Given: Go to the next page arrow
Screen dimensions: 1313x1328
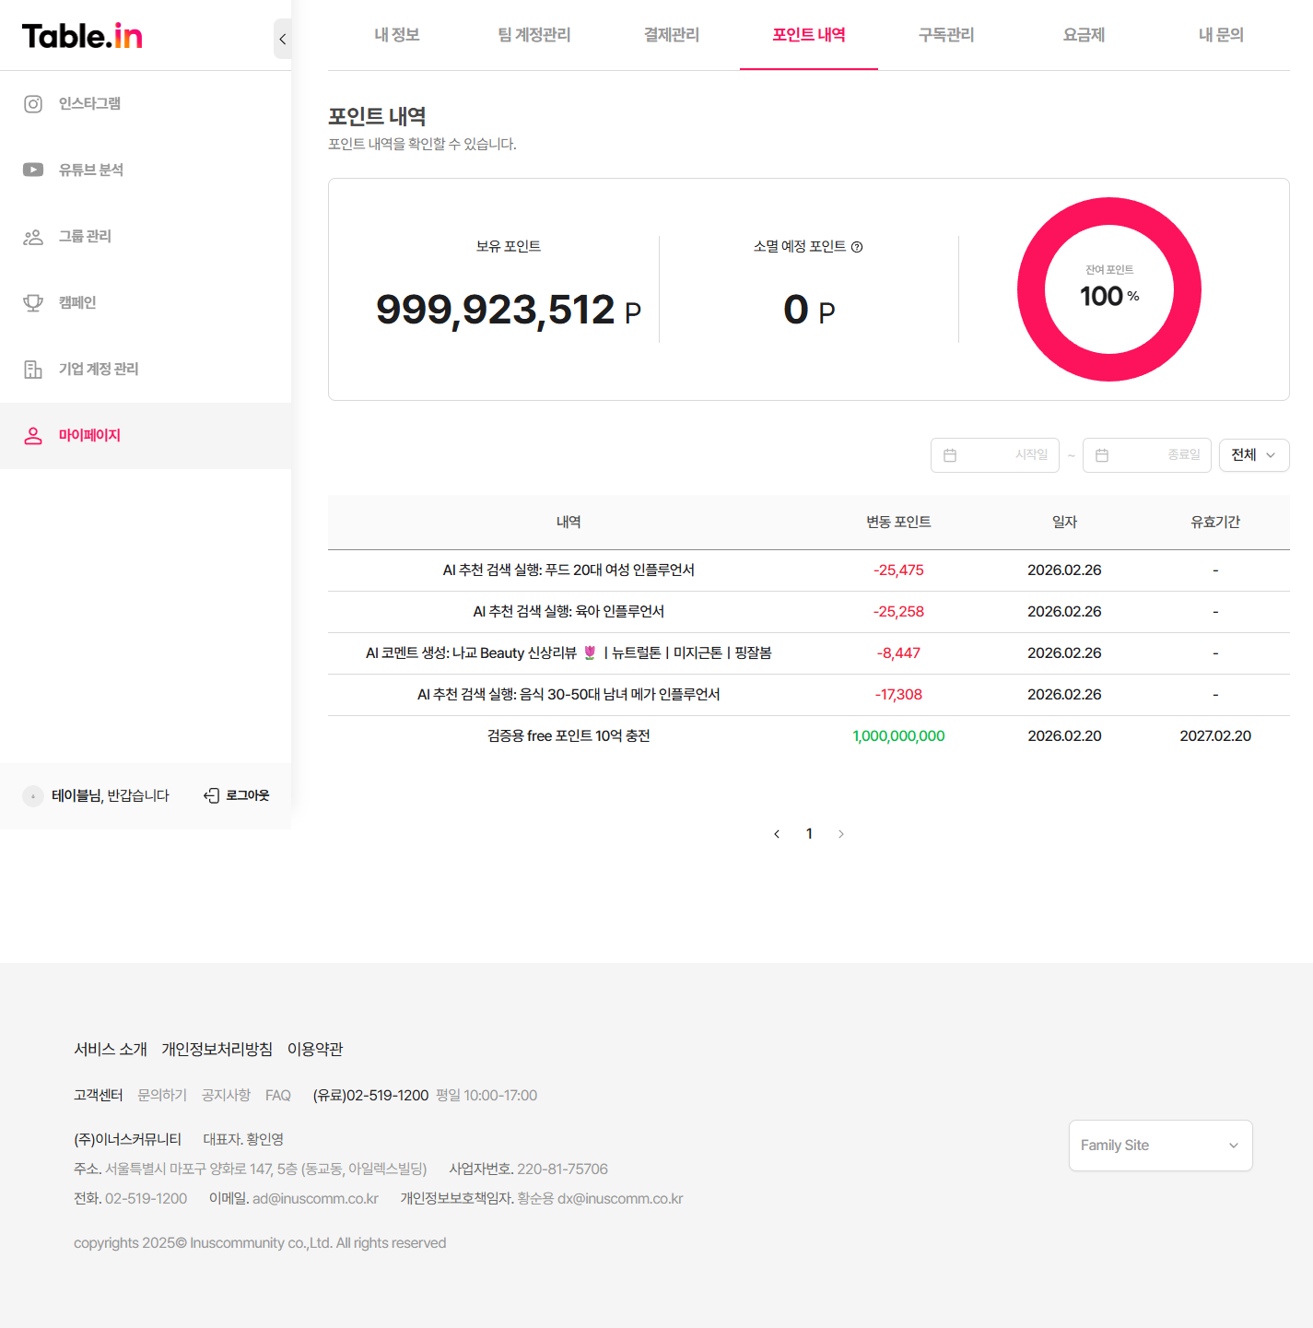Looking at the screenshot, I should coord(841,834).
